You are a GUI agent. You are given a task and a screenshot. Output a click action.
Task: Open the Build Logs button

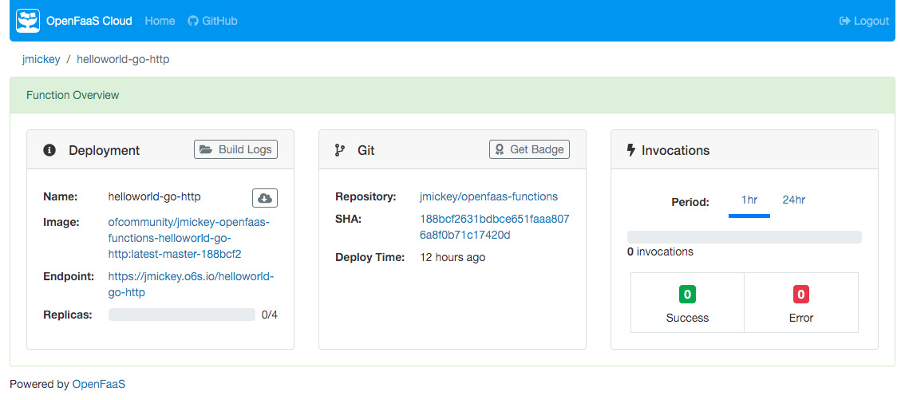(x=235, y=149)
